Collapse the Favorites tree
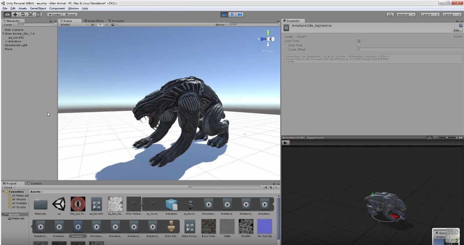 (3, 192)
